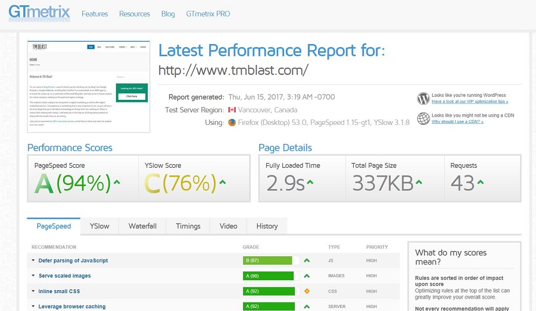
Task: Click the IMAGES type cell
Action: tap(336, 275)
